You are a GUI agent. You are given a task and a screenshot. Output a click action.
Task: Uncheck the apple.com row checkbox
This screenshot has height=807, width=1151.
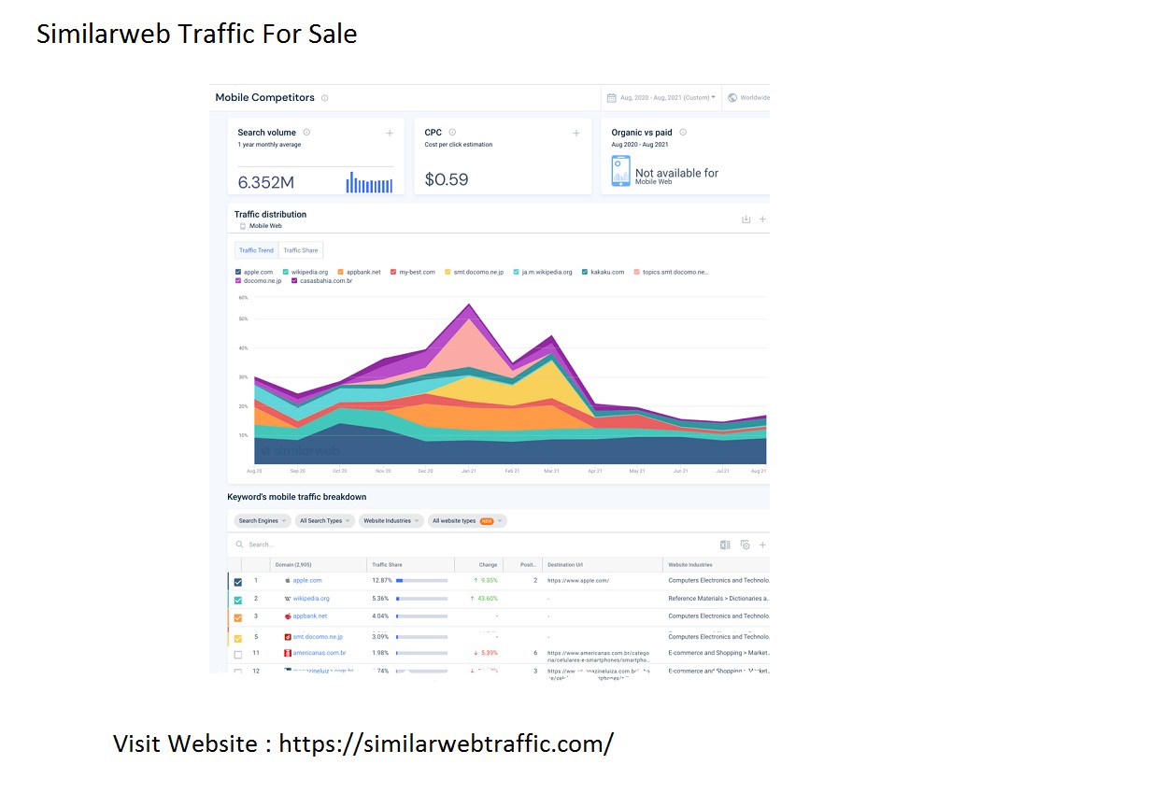click(x=237, y=582)
